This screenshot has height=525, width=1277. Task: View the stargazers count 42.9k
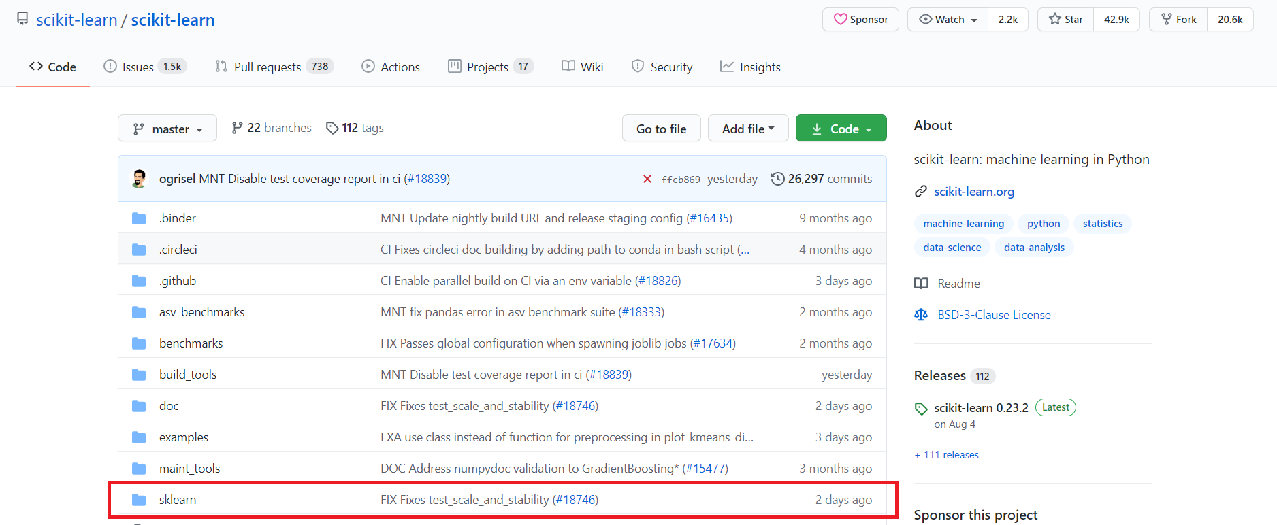pyautogui.click(x=1116, y=20)
